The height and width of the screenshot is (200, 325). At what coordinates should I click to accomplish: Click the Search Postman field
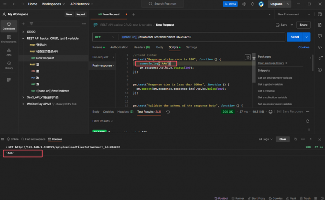tap(162, 4)
